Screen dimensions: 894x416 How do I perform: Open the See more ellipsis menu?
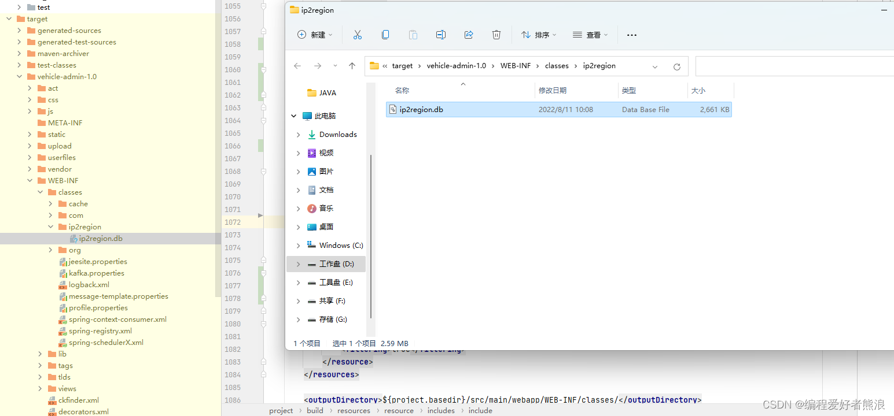coord(631,35)
